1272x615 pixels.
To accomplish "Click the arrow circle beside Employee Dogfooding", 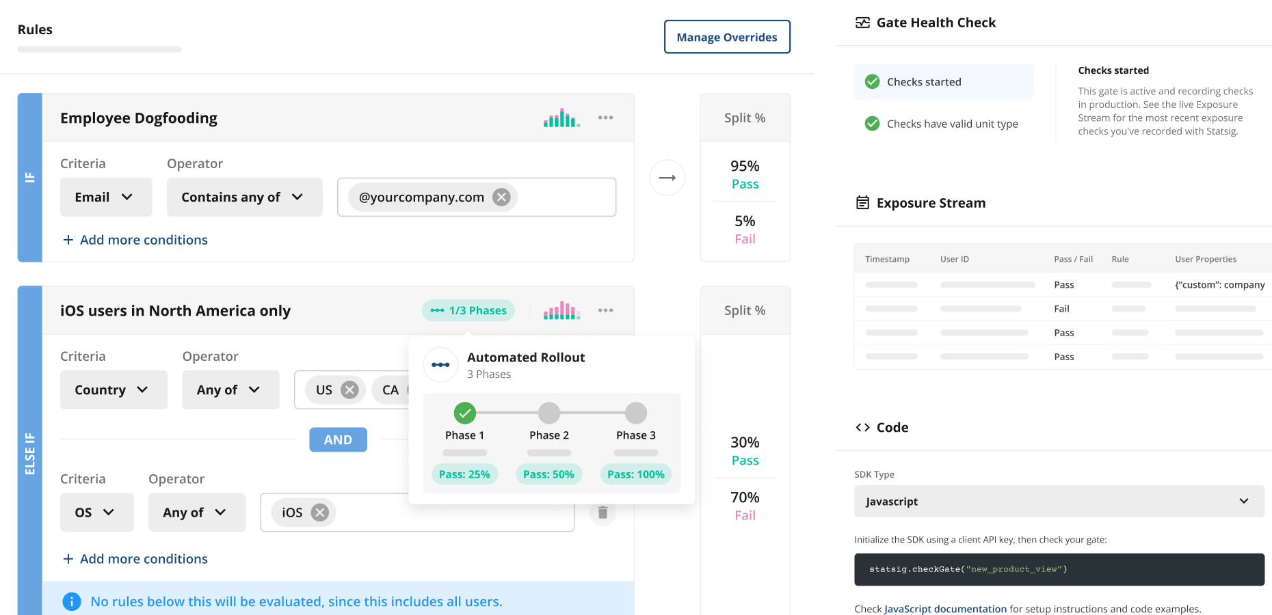I will point(667,178).
